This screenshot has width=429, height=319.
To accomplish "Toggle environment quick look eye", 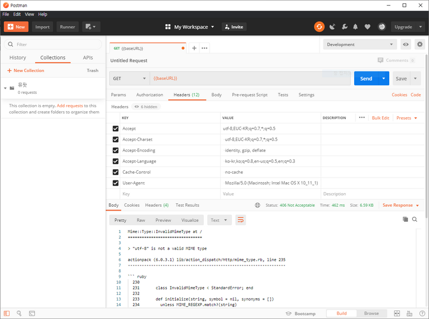I will (x=406, y=44).
